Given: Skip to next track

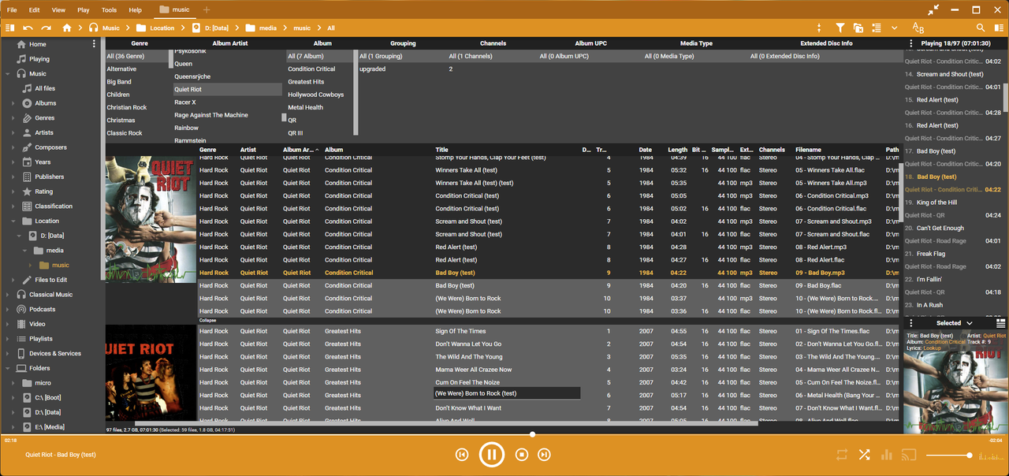Looking at the screenshot, I should pyautogui.click(x=544, y=455).
